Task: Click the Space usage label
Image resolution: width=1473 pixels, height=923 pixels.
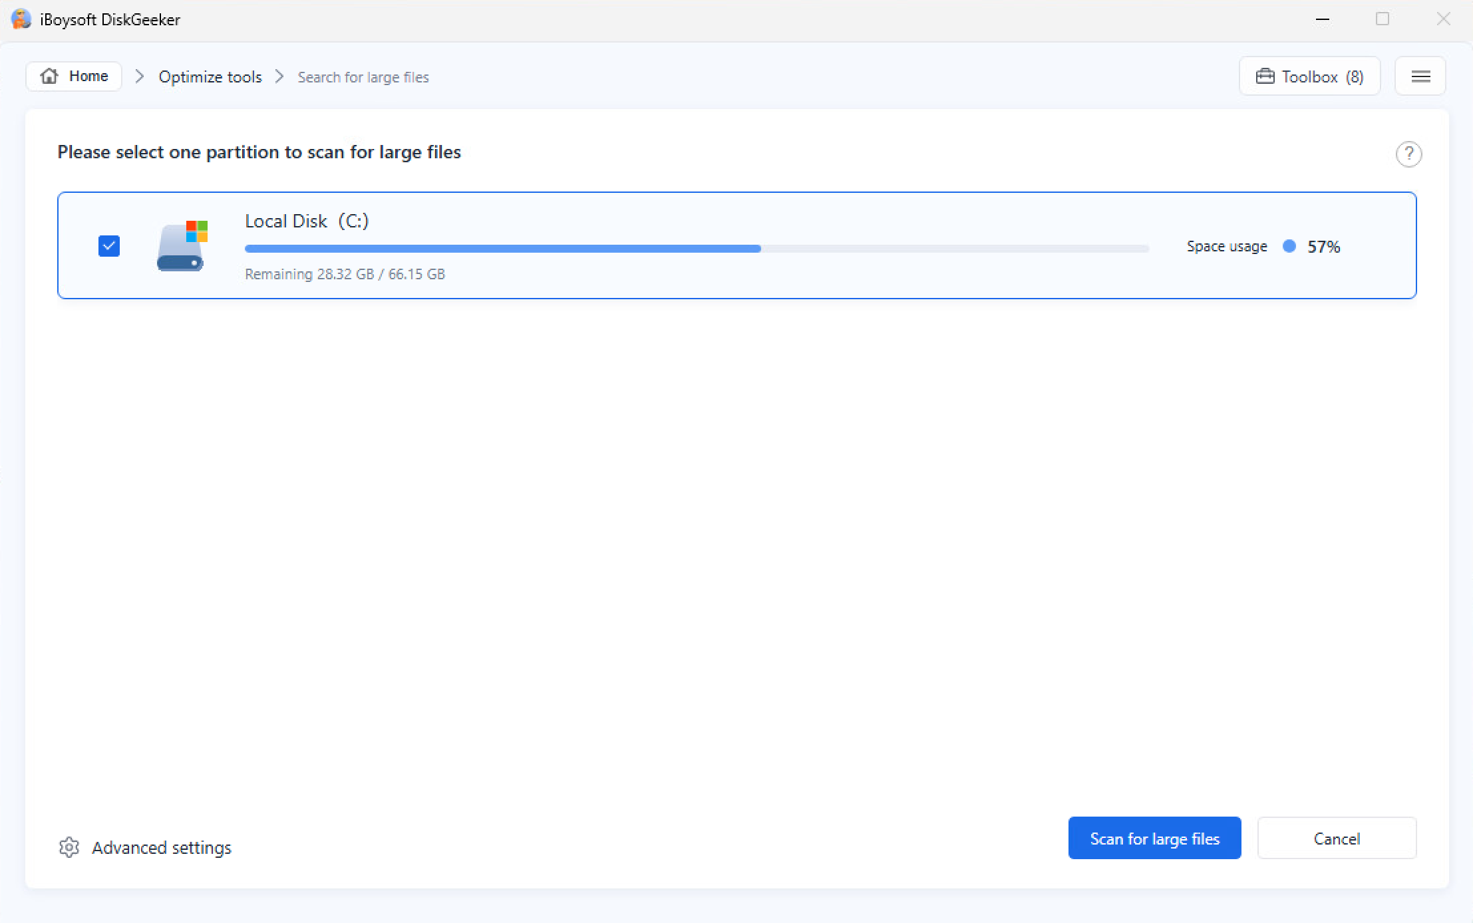Action: tap(1227, 247)
